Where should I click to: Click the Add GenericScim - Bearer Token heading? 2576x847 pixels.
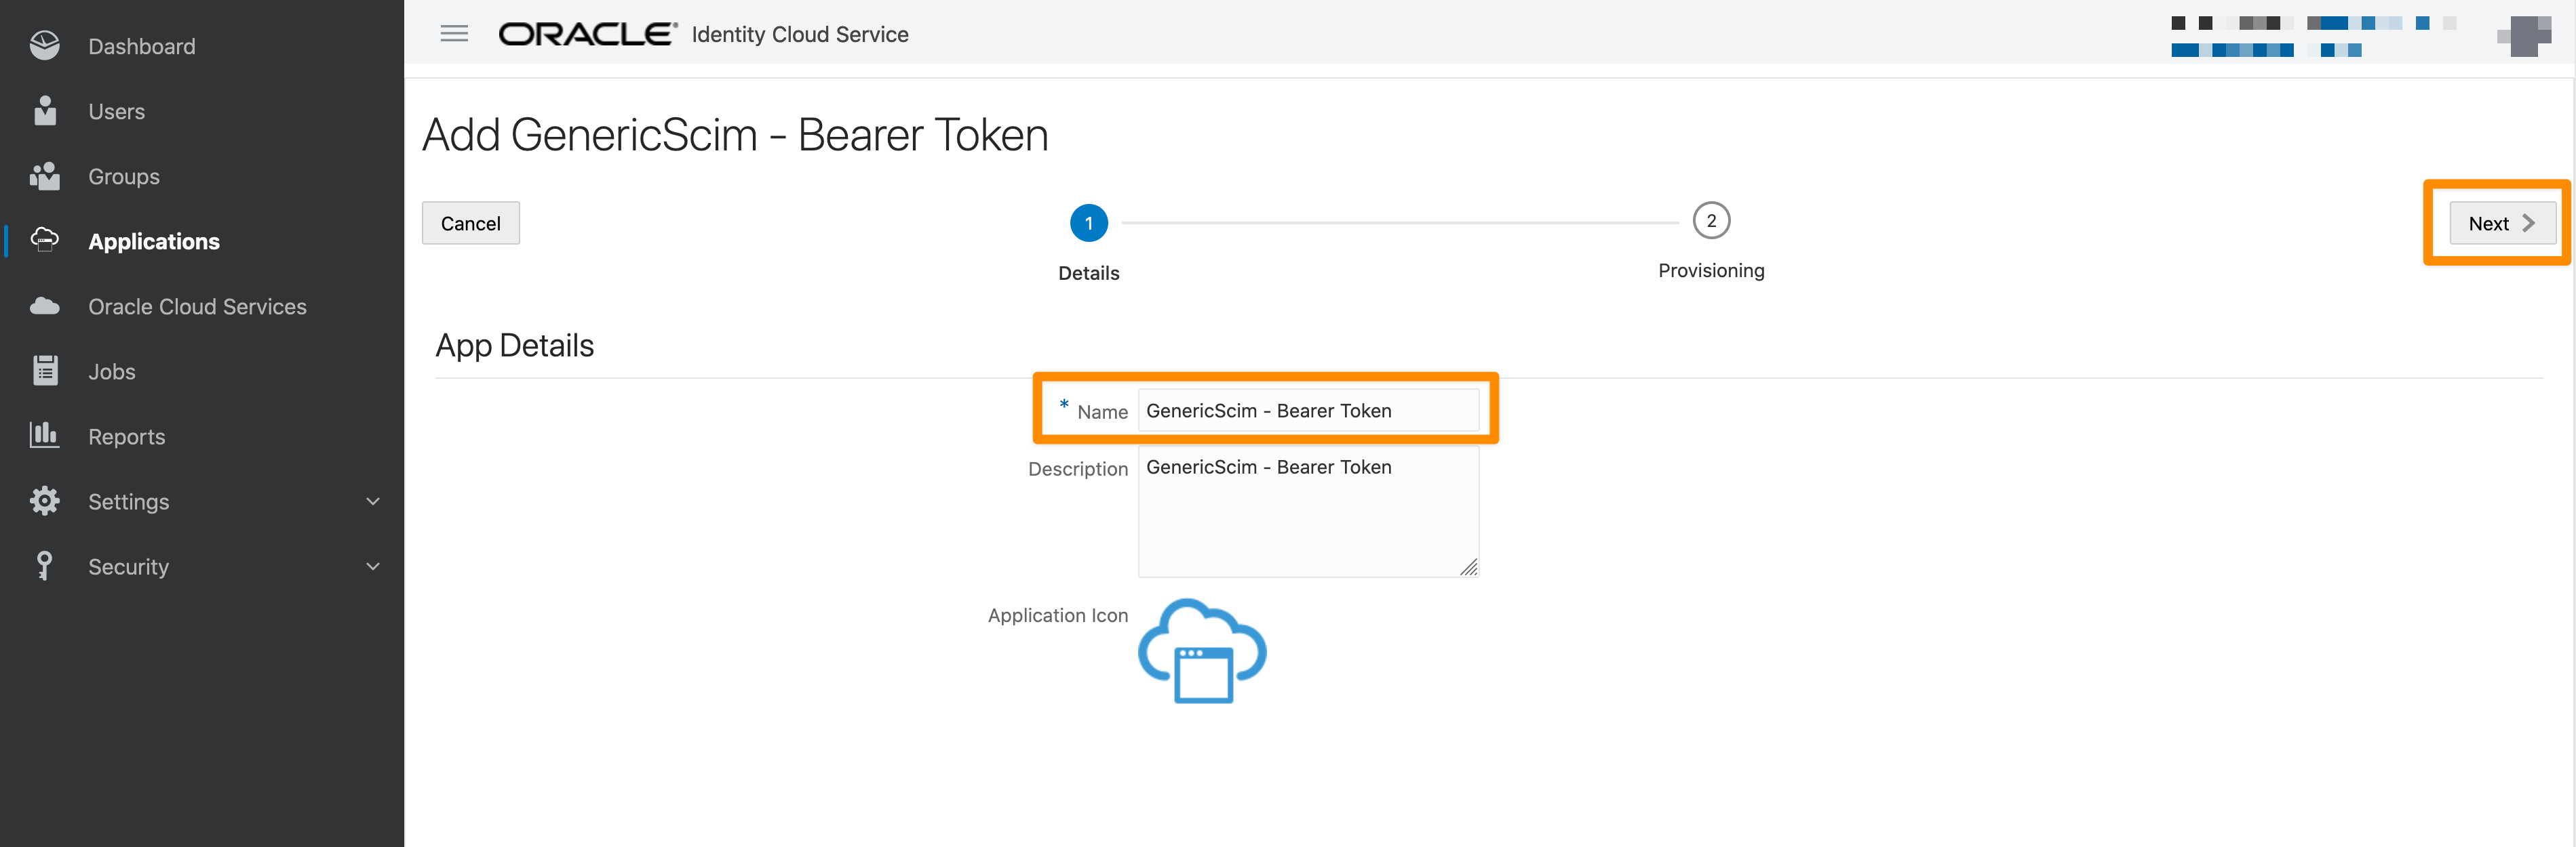pos(734,134)
